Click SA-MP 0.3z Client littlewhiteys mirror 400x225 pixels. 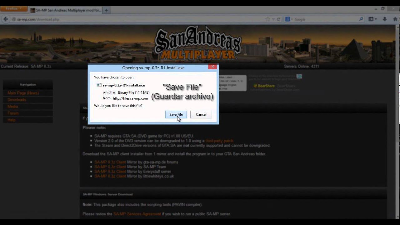click(x=110, y=176)
